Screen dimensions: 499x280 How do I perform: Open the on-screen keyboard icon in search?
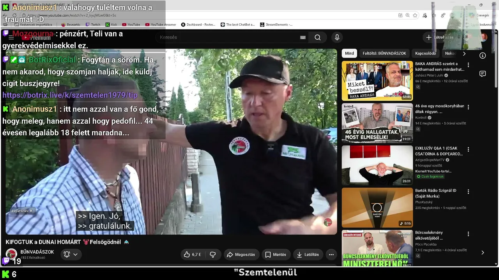pos(303,37)
